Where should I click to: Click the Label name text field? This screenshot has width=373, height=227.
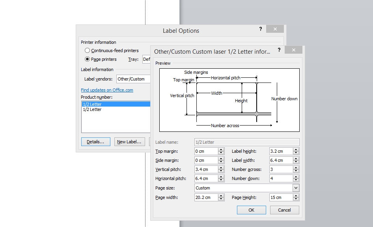pos(247,142)
